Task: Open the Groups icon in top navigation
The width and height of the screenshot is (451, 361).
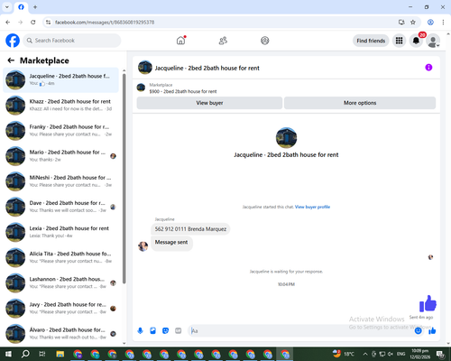Action: click(265, 41)
